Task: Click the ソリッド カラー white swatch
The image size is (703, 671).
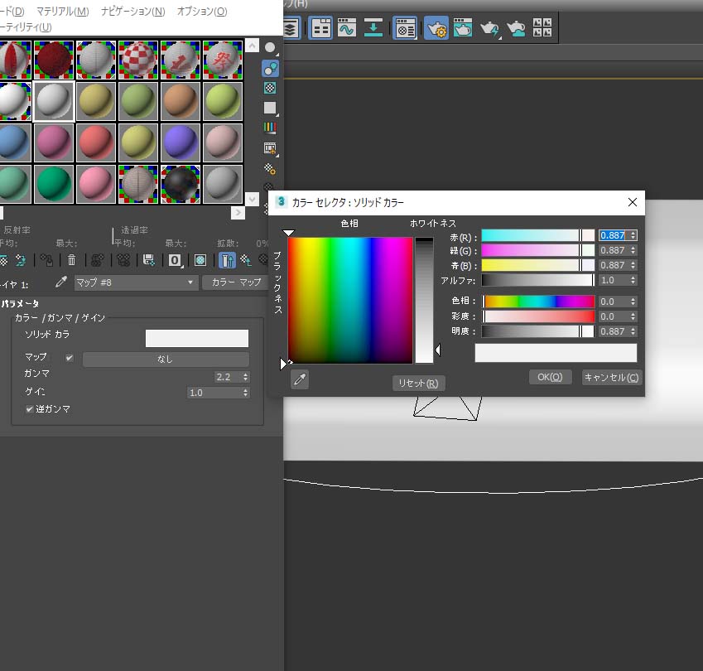Action: 197,338
